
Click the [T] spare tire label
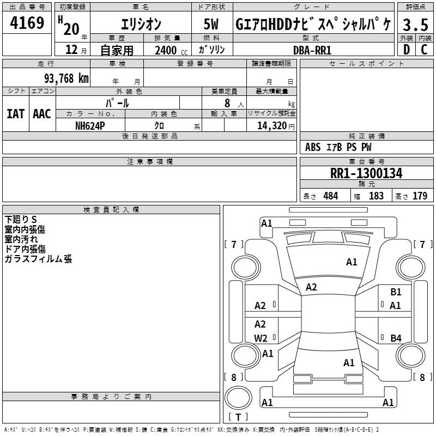[238, 417]
